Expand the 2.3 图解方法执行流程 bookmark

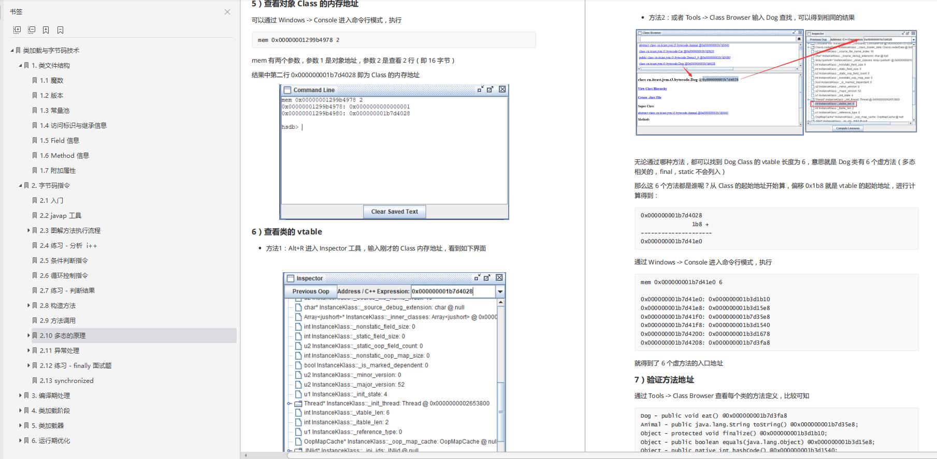(x=29, y=231)
